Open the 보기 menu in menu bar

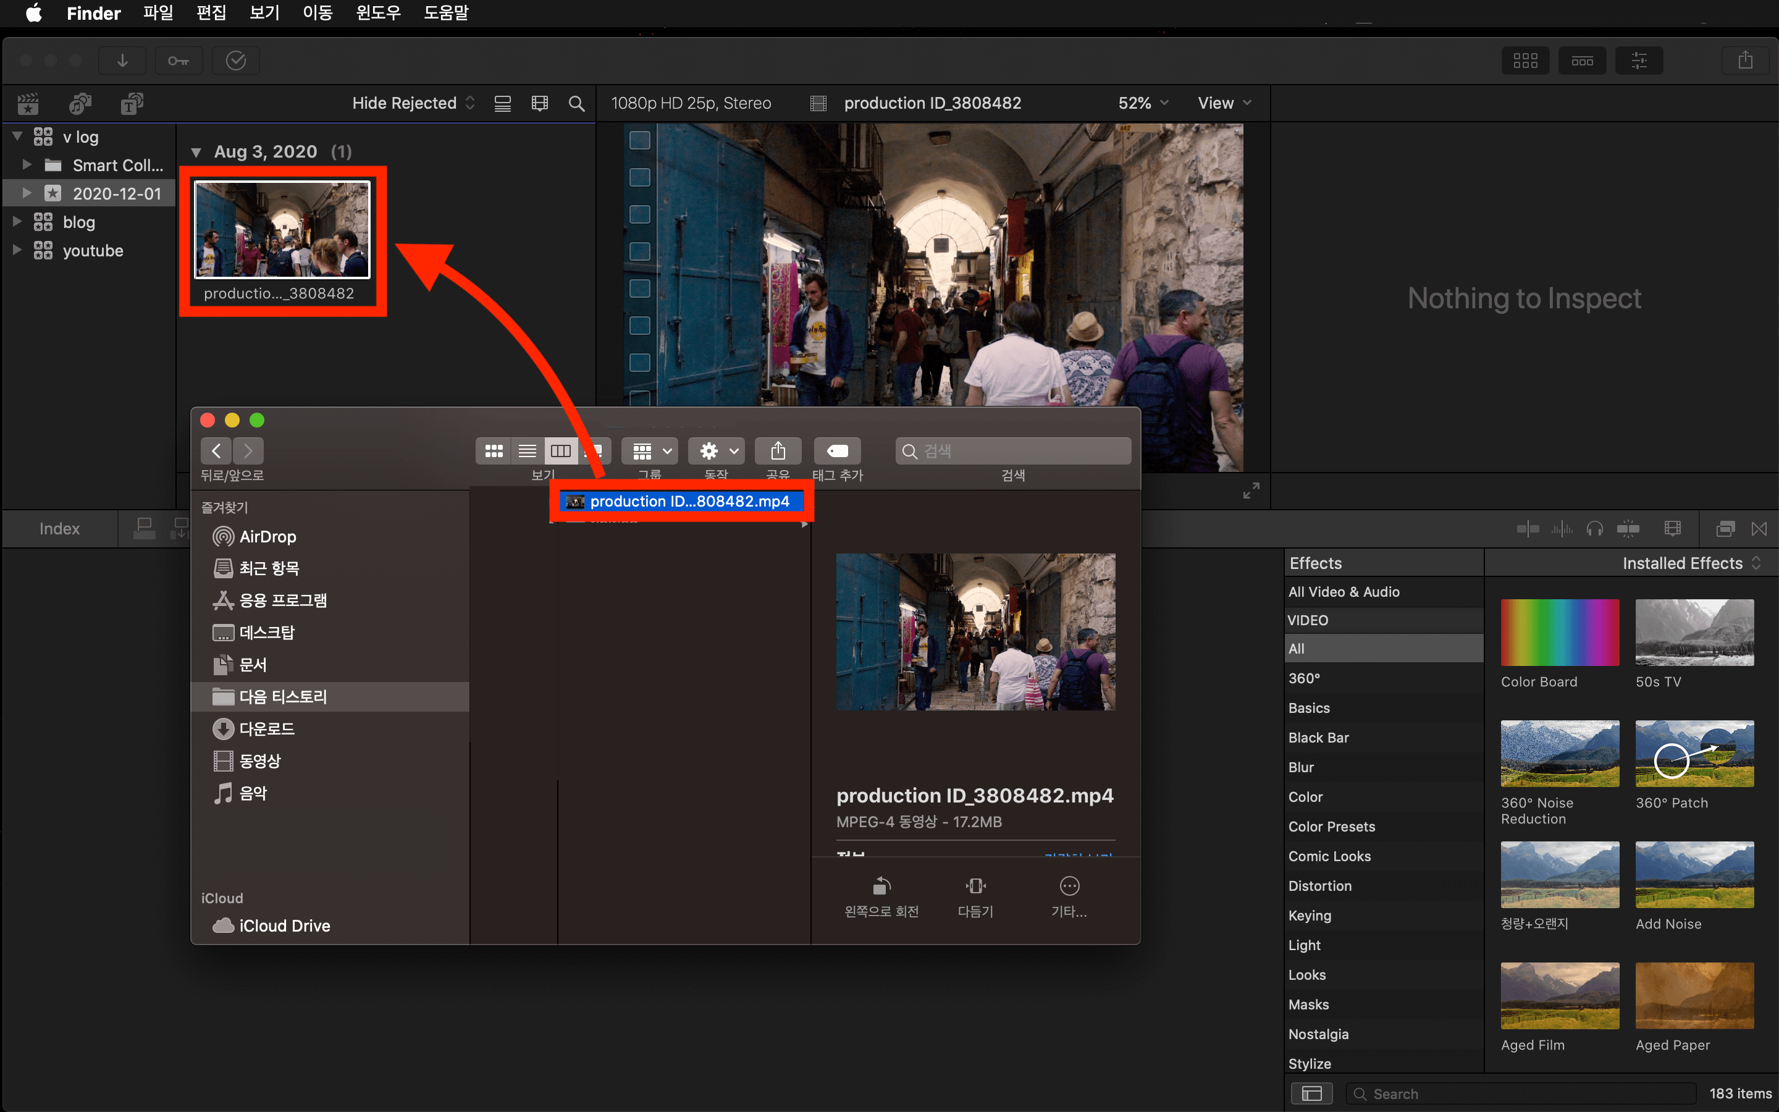pyautogui.click(x=264, y=12)
